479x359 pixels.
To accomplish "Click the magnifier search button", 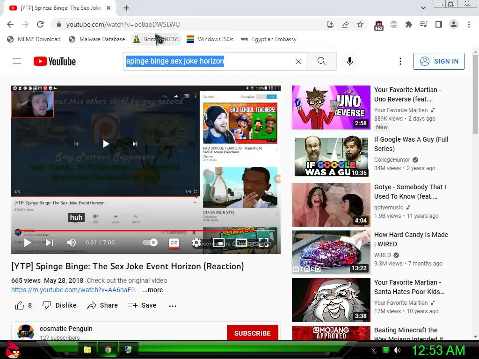I will tap(322, 61).
